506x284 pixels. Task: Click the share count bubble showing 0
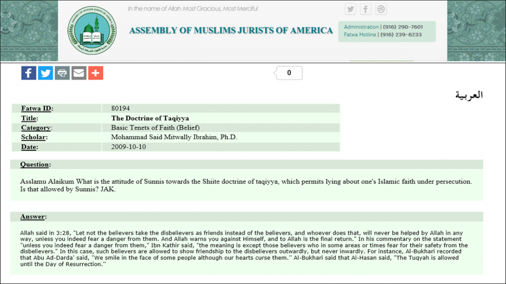coord(289,73)
